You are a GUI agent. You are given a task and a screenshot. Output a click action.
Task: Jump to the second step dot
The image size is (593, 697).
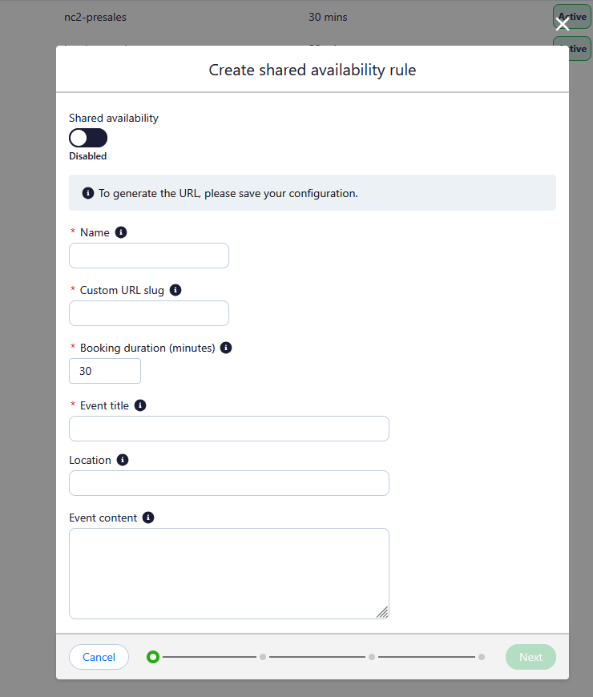(x=263, y=657)
